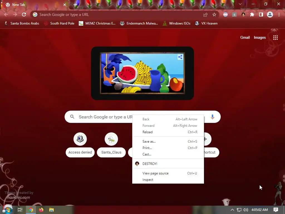Choose Print... in the context menu

click(x=168, y=148)
